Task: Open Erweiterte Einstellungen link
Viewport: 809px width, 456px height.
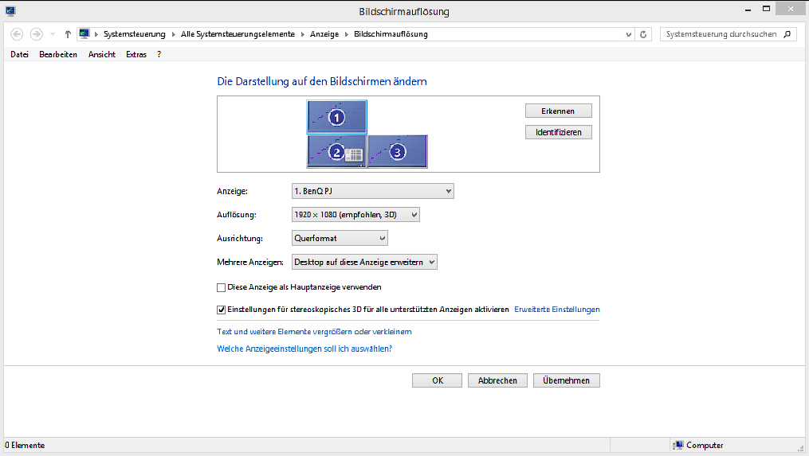Action: [556, 309]
